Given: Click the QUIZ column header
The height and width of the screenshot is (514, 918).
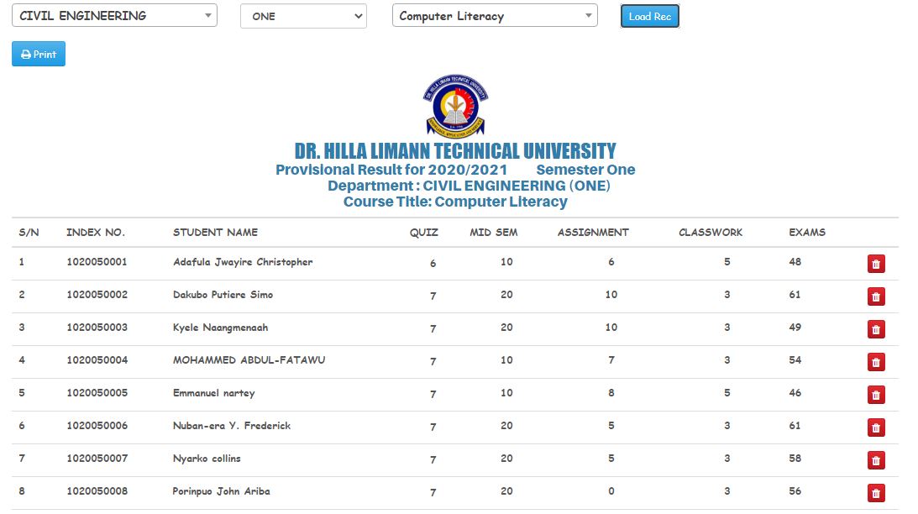Looking at the screenshot, I should [x=424, y=233].
